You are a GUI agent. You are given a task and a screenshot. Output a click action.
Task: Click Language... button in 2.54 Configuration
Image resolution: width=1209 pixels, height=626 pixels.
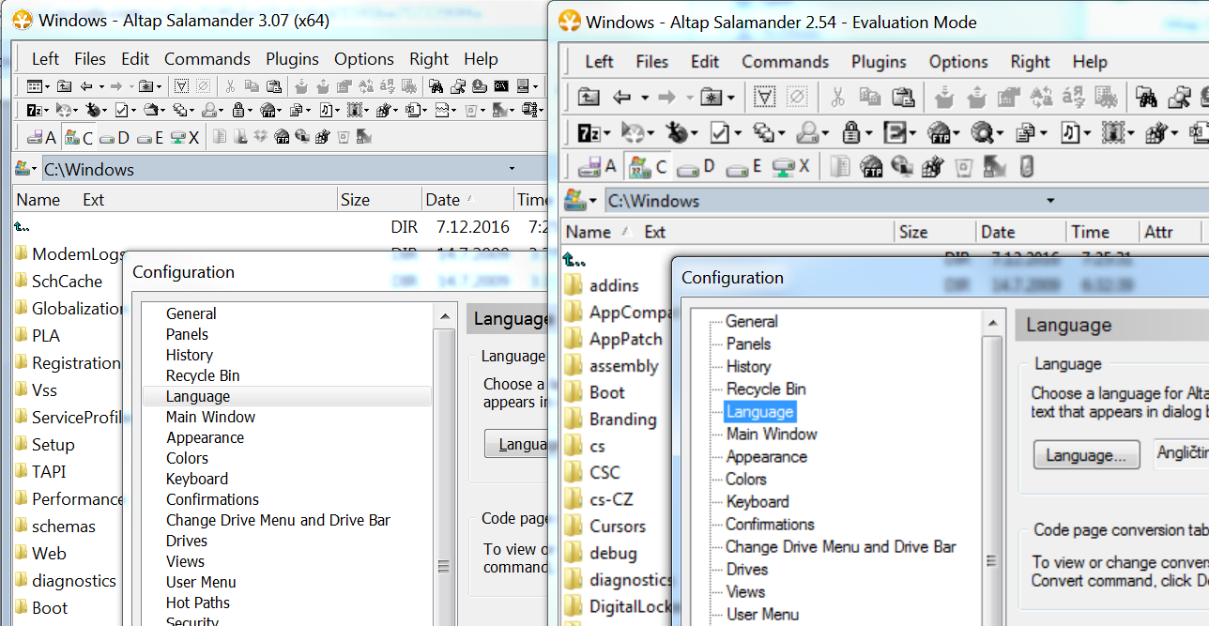click(x=1086, y=455)
